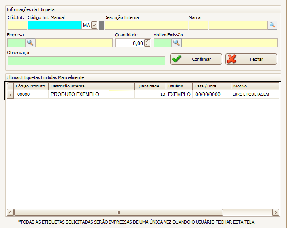Image resolution: width=287 pixels, height=228 pixels.
Task: Sort the grid by Data / Hora
Action: coord(212,86)
